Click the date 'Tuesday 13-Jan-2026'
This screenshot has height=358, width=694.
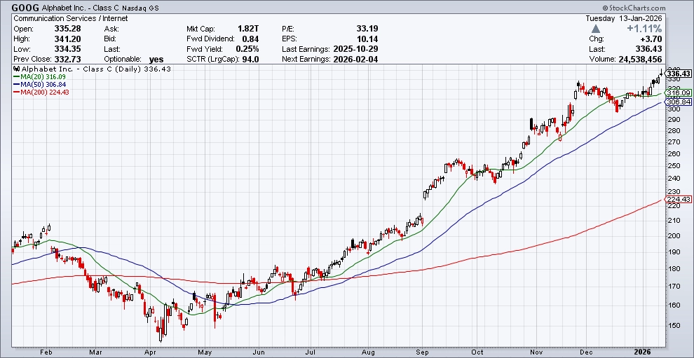click(624, 19)
